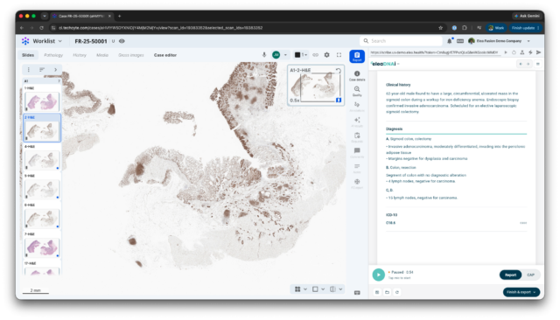Open Eleo Fusion Demo Company account menu
Screen dimensions: 560x320
[x=500, y=41]
